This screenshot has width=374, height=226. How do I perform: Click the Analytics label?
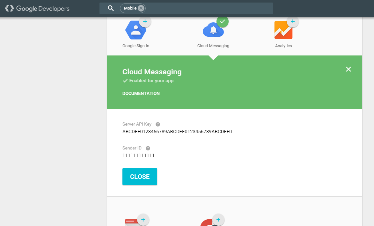coord(283,46)
